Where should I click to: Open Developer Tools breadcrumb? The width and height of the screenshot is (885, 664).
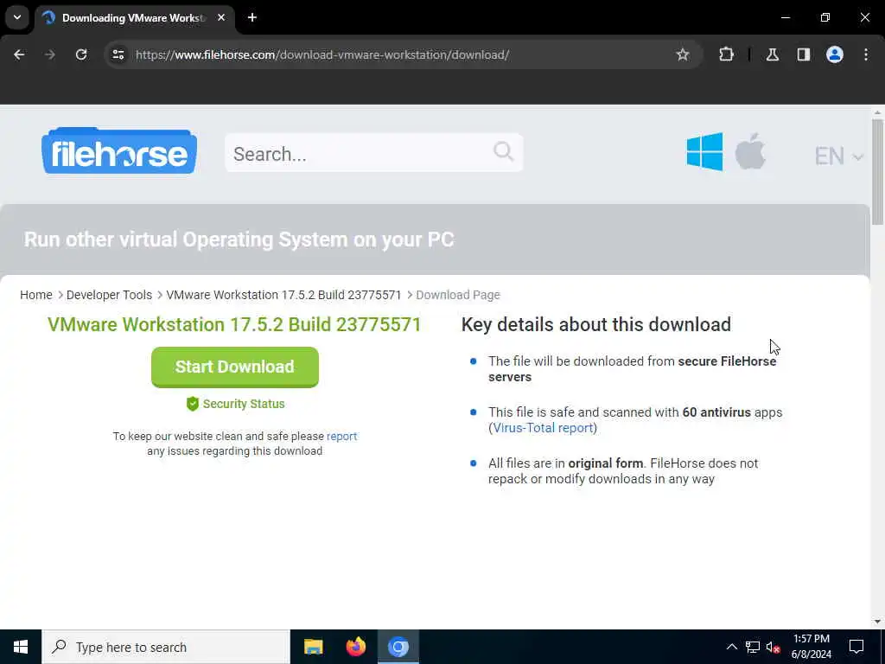(109, 295)
